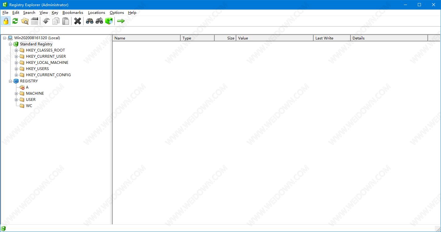Click the green cube with magnifier icon
This screenshot has height=232, width=441.
click(109, 21)
